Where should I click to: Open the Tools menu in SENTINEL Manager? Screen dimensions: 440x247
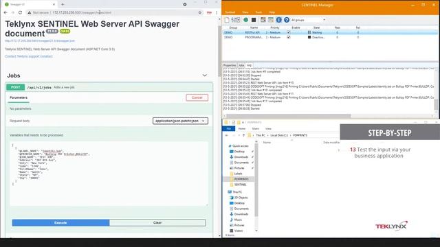(258, 12)
